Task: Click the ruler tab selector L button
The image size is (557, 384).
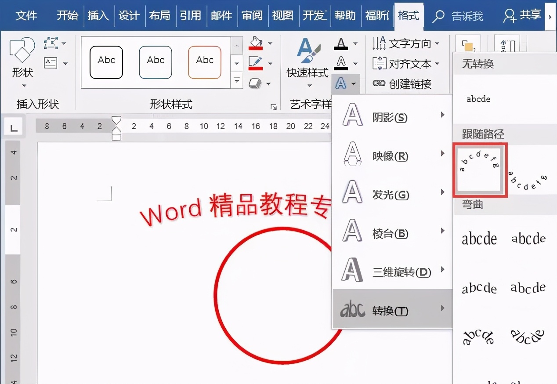Action: [x=14, y=128]
